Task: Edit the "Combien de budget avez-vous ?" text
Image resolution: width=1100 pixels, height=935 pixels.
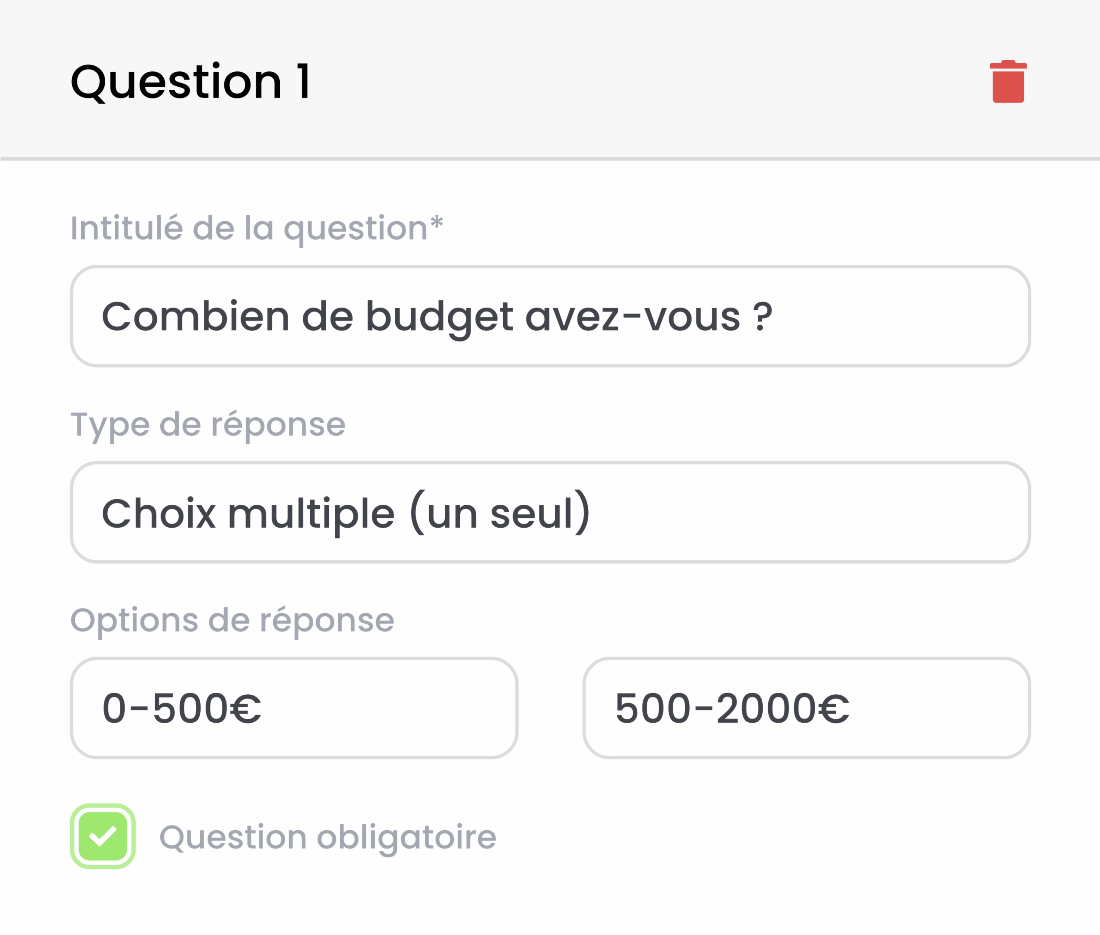Action: click(x=437, y=316)
